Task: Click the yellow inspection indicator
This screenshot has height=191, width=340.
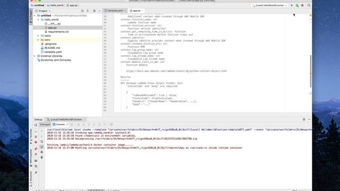Action: click(310, 15)
